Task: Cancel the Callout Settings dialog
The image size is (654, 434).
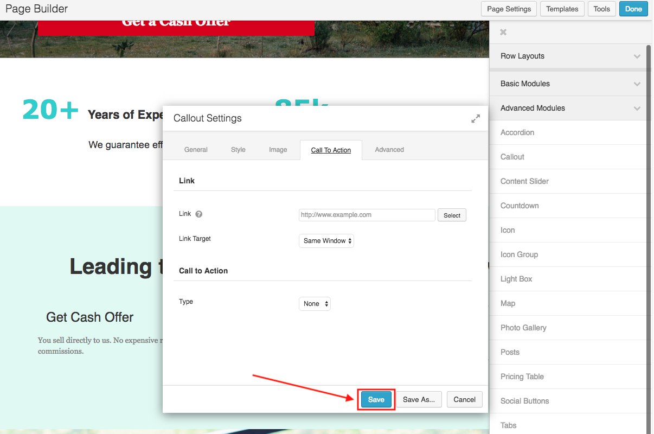Action: [x=465, y=399]
